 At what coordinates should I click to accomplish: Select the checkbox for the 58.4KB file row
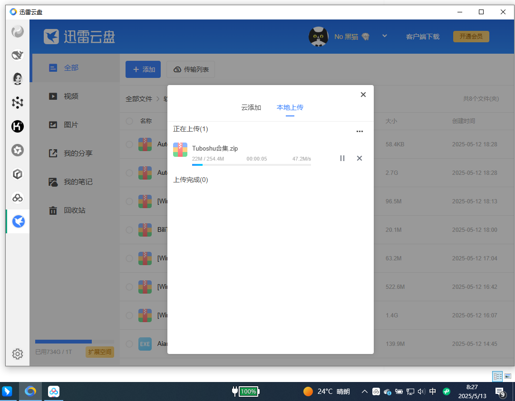click(x=129, y=144)
